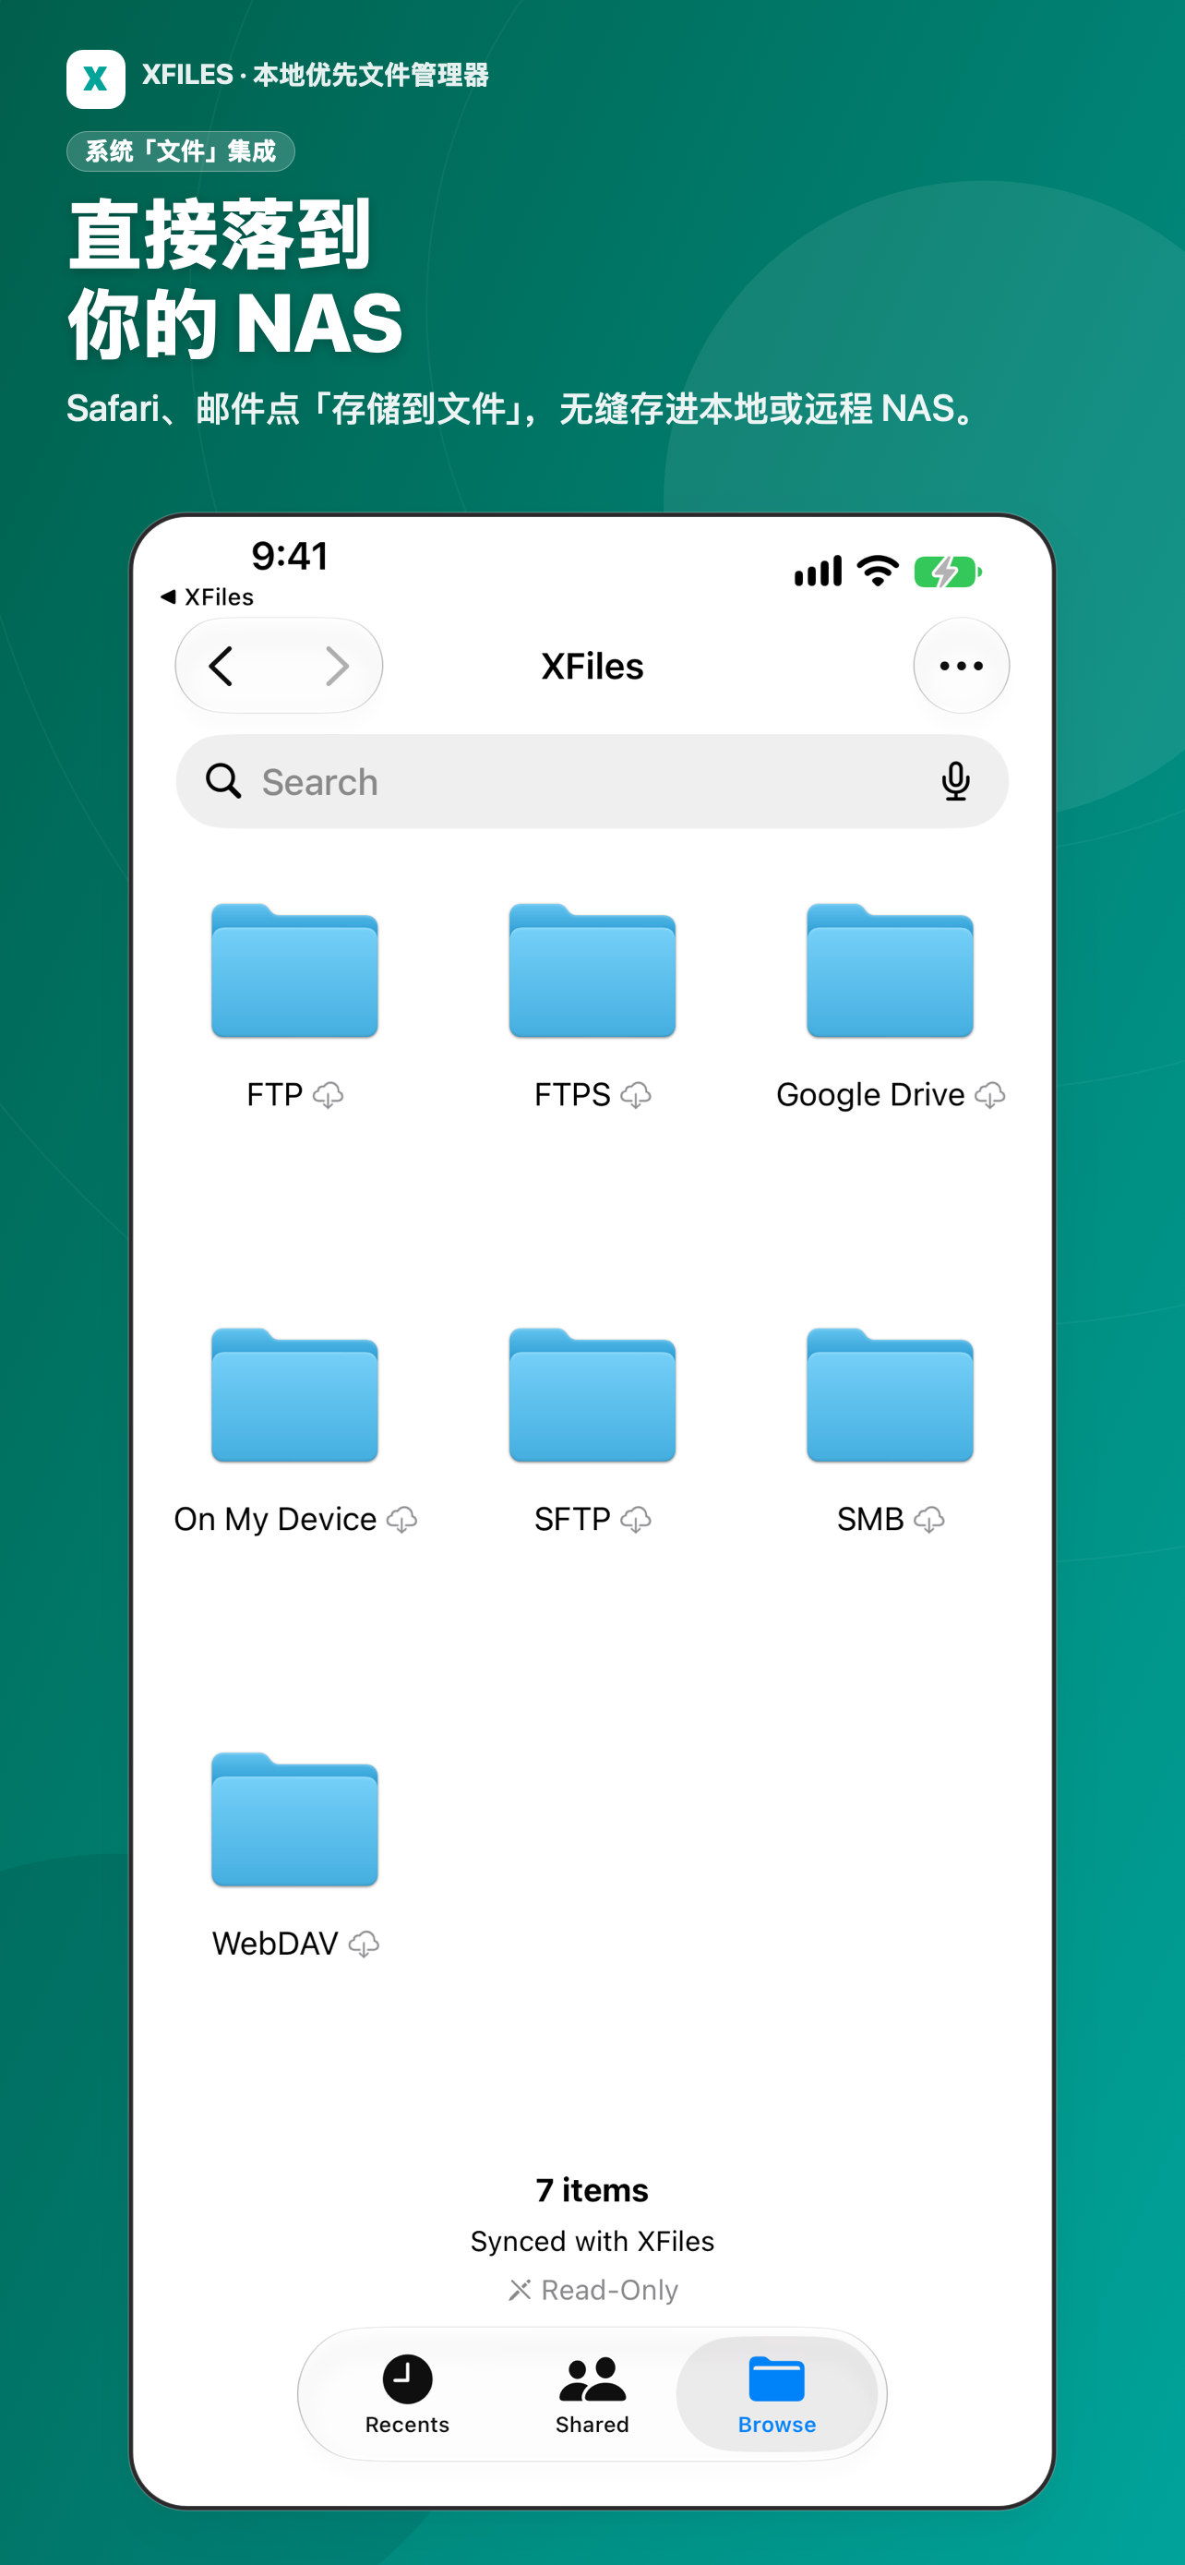Open the three-dot more options menu

961,665
